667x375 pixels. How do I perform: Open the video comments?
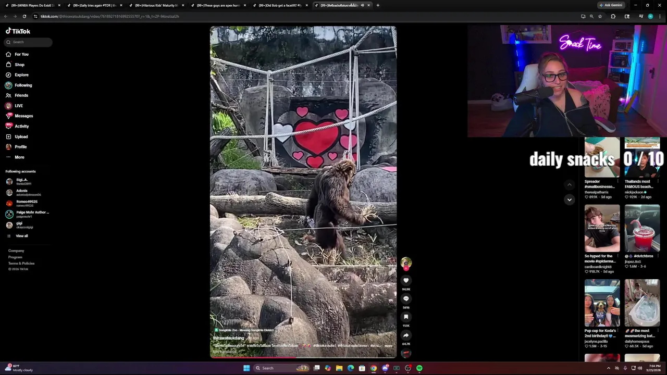pos(406,298)
